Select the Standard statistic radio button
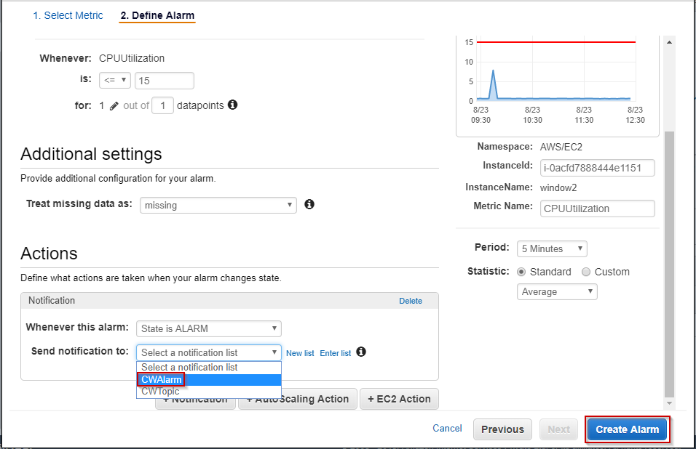The height and width of the screenshot is (449, 696). 522,272
